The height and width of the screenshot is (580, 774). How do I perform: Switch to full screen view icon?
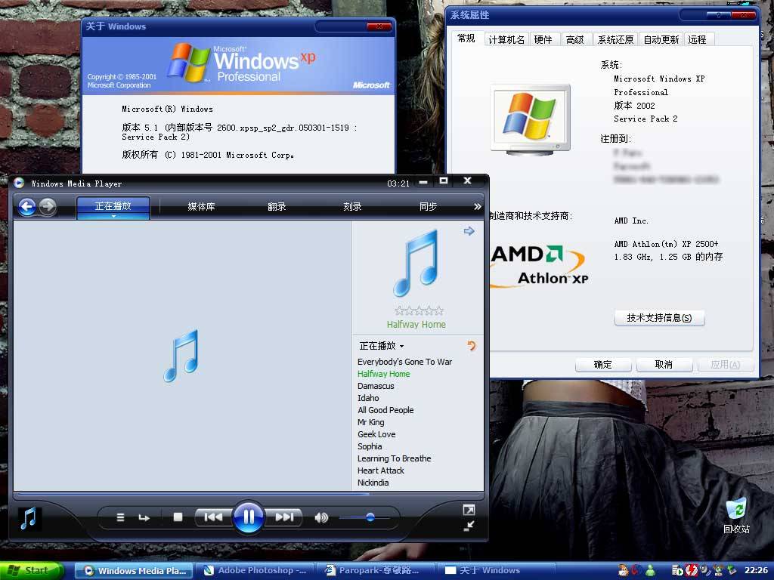pos(469,510)
